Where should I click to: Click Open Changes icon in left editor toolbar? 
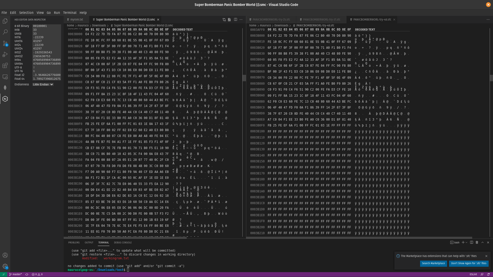pyautogui.click(x=224, y=19)
